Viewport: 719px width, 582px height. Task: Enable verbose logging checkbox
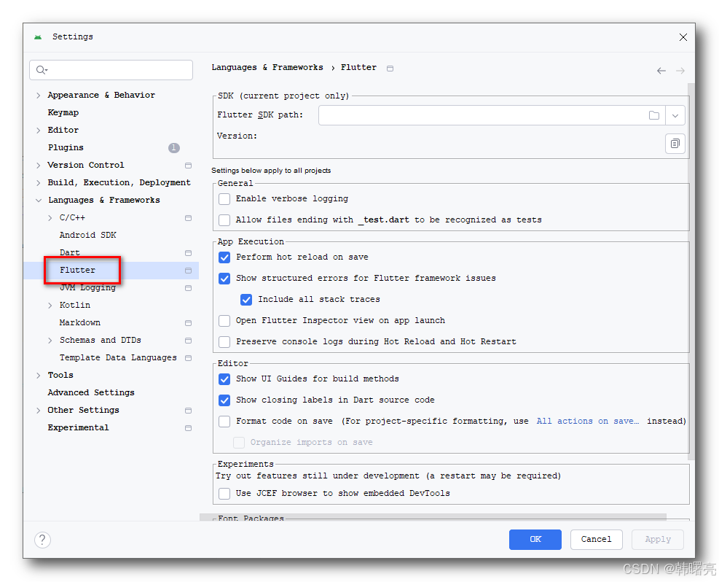pyautogui.click(x=224, y=199)
